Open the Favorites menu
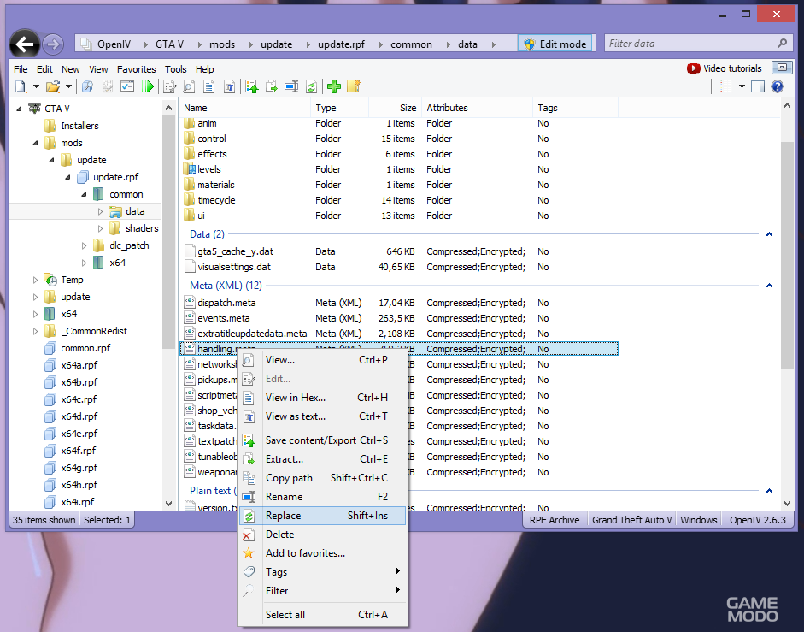804x632 pixels. coord(137,69)
